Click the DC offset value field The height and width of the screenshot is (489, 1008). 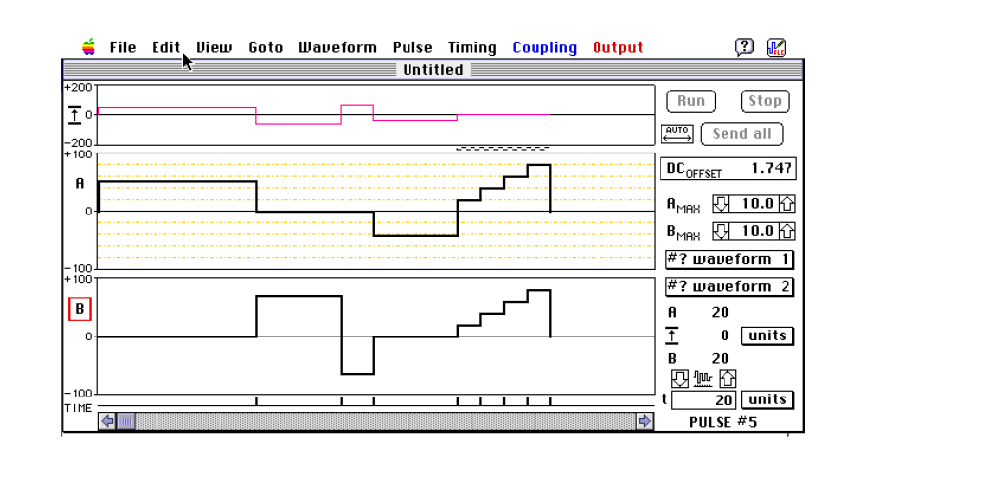click(x=728, y=169)
